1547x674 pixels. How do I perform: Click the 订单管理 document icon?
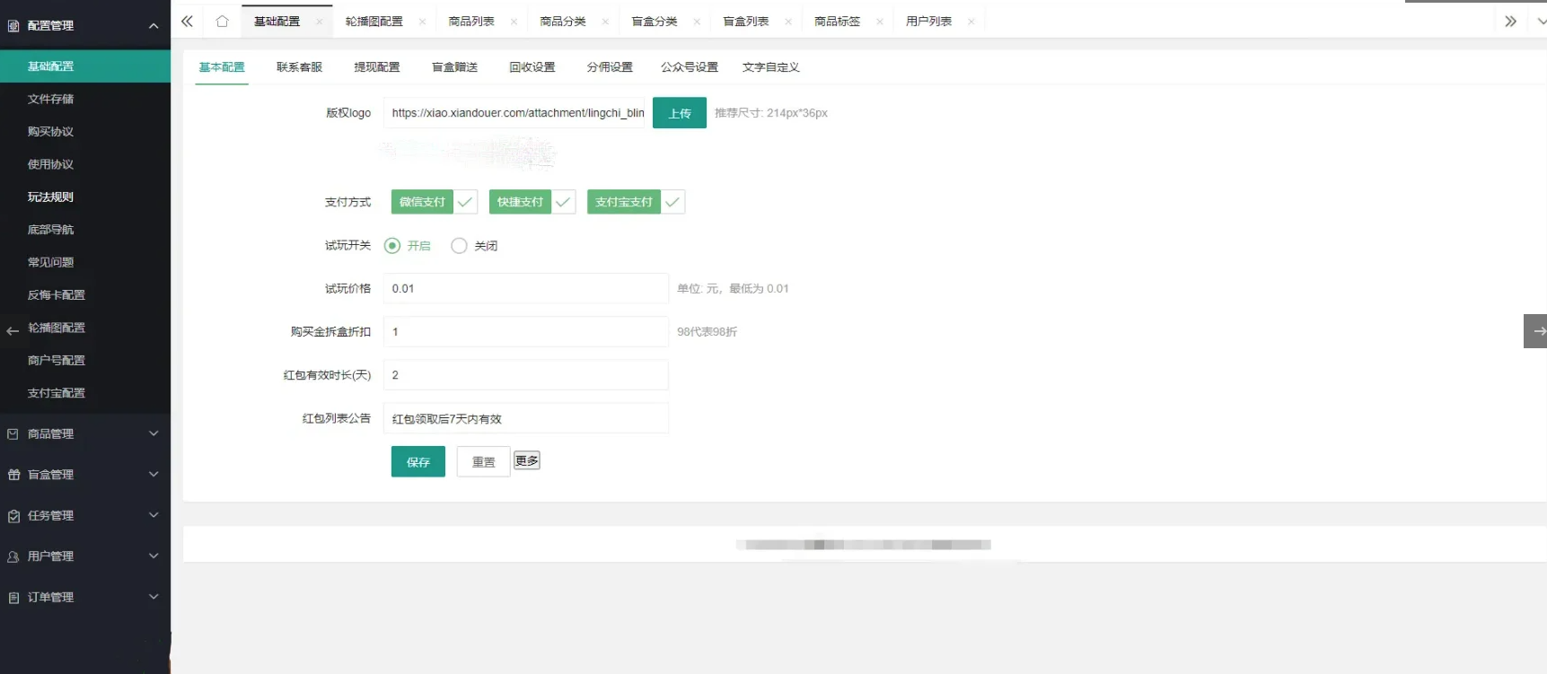point(13,598)
